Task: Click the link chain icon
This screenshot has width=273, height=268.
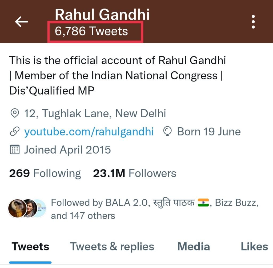Action: click(15, 132)
